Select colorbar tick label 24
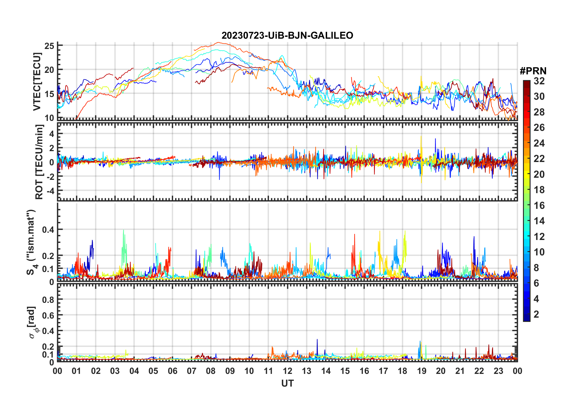This screenshot has width=575, height=402. 539,143
